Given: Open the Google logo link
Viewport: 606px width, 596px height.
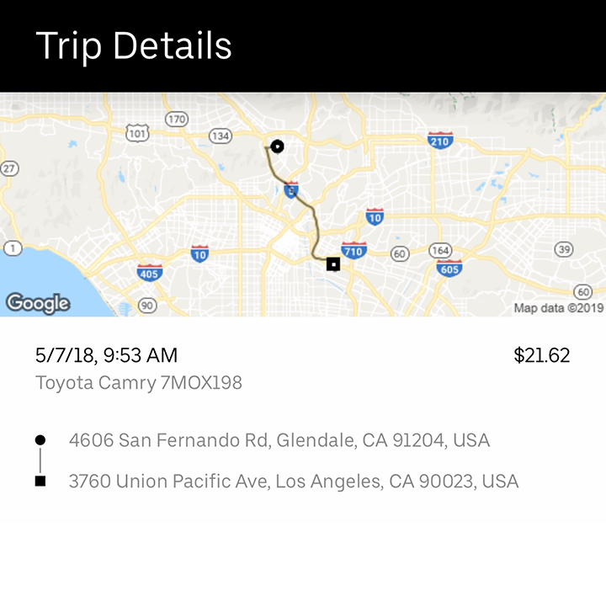Looking at the screenshot, I should pyautogui.click(x=38, y=303).
